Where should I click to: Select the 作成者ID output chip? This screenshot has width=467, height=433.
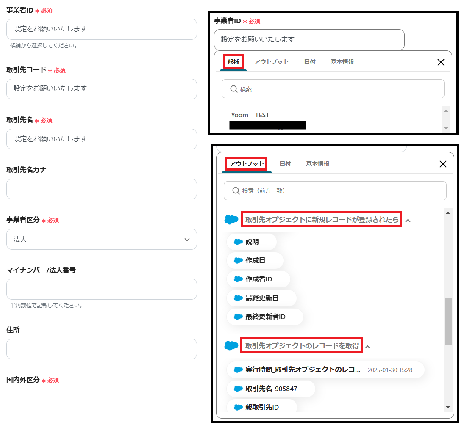point(258,279)
